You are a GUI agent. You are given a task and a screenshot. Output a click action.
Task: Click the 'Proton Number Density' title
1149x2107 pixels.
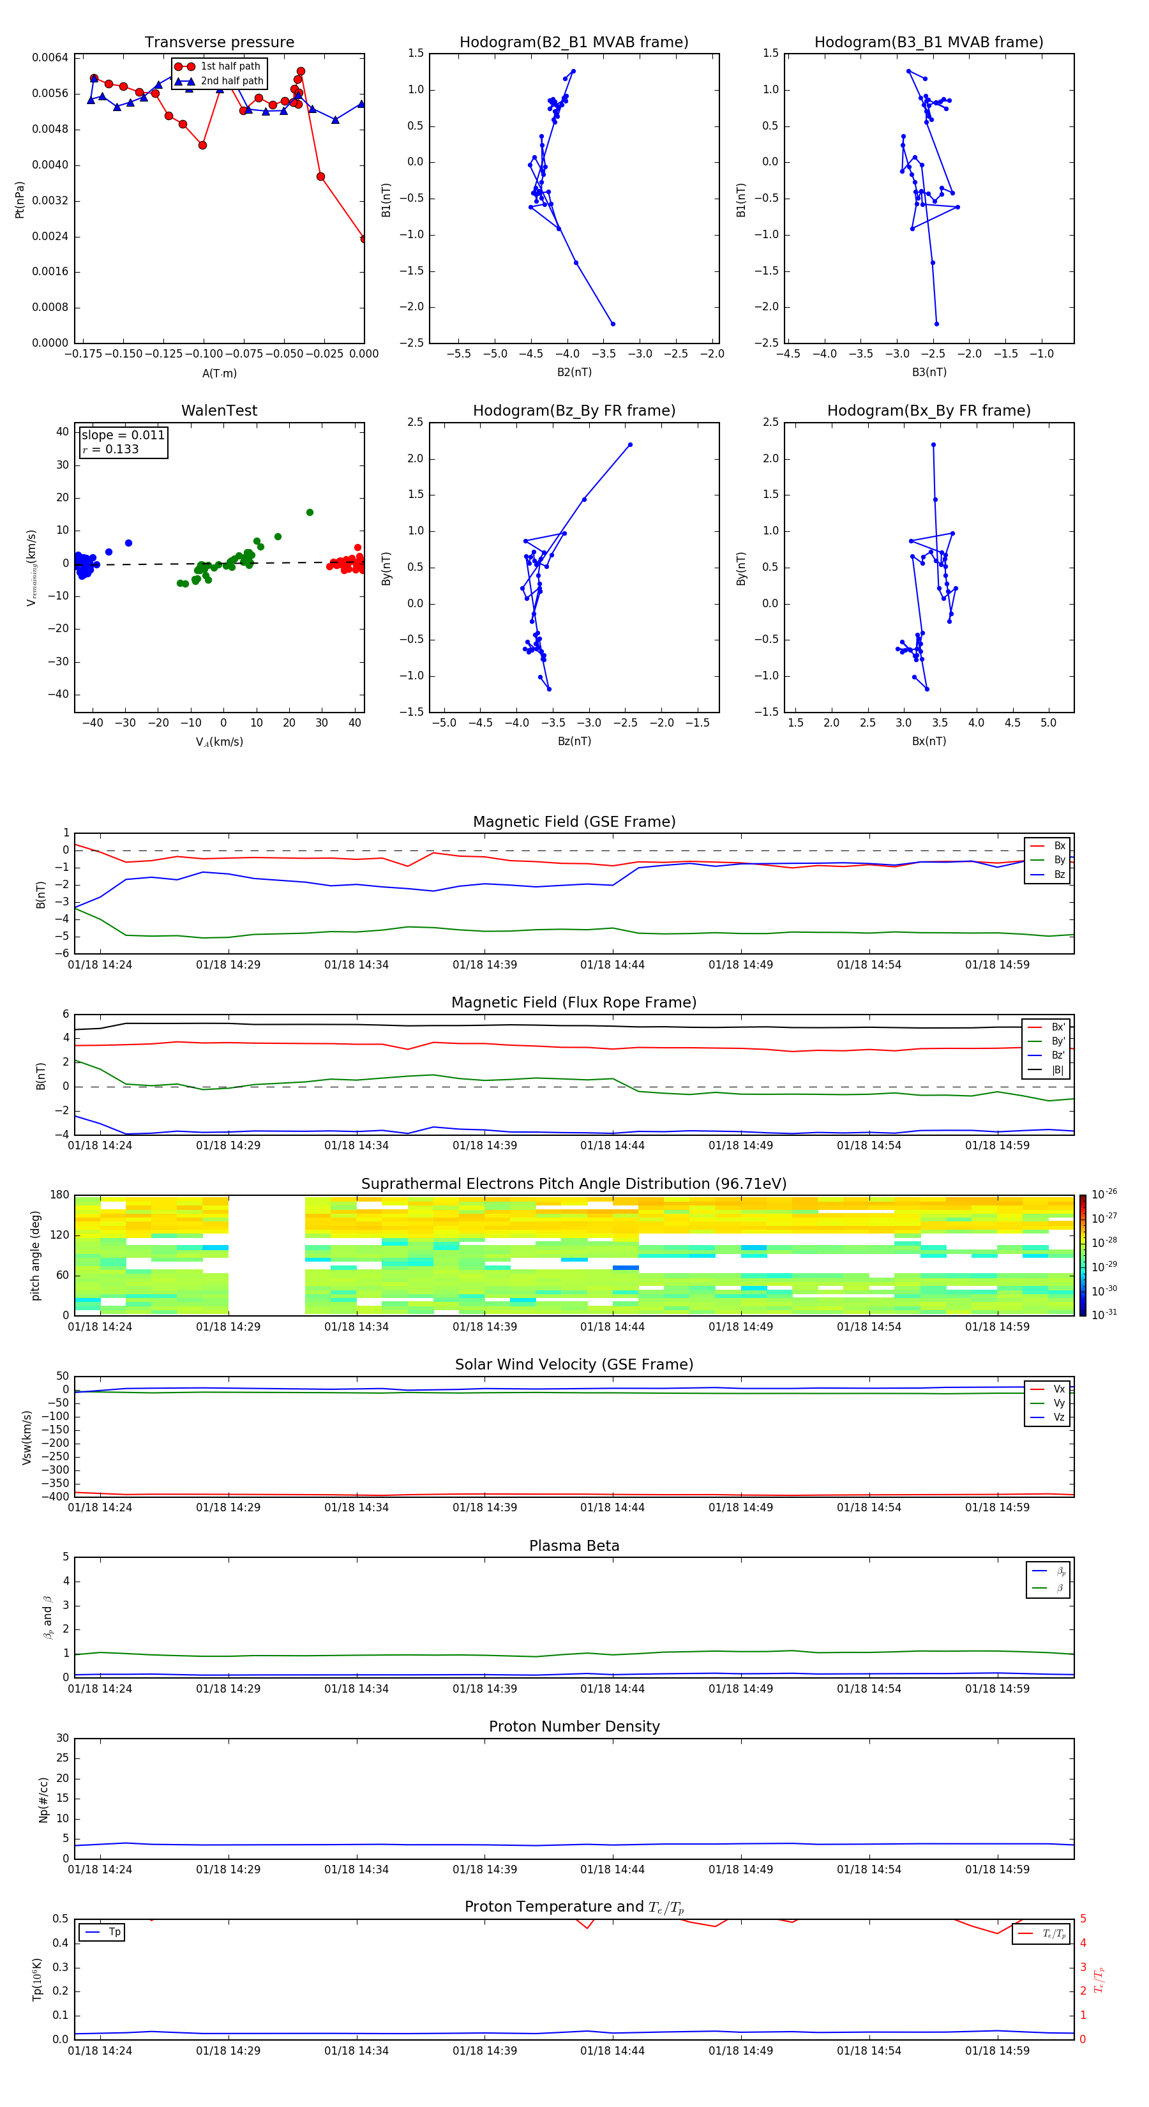click(x=574, y=1726)
